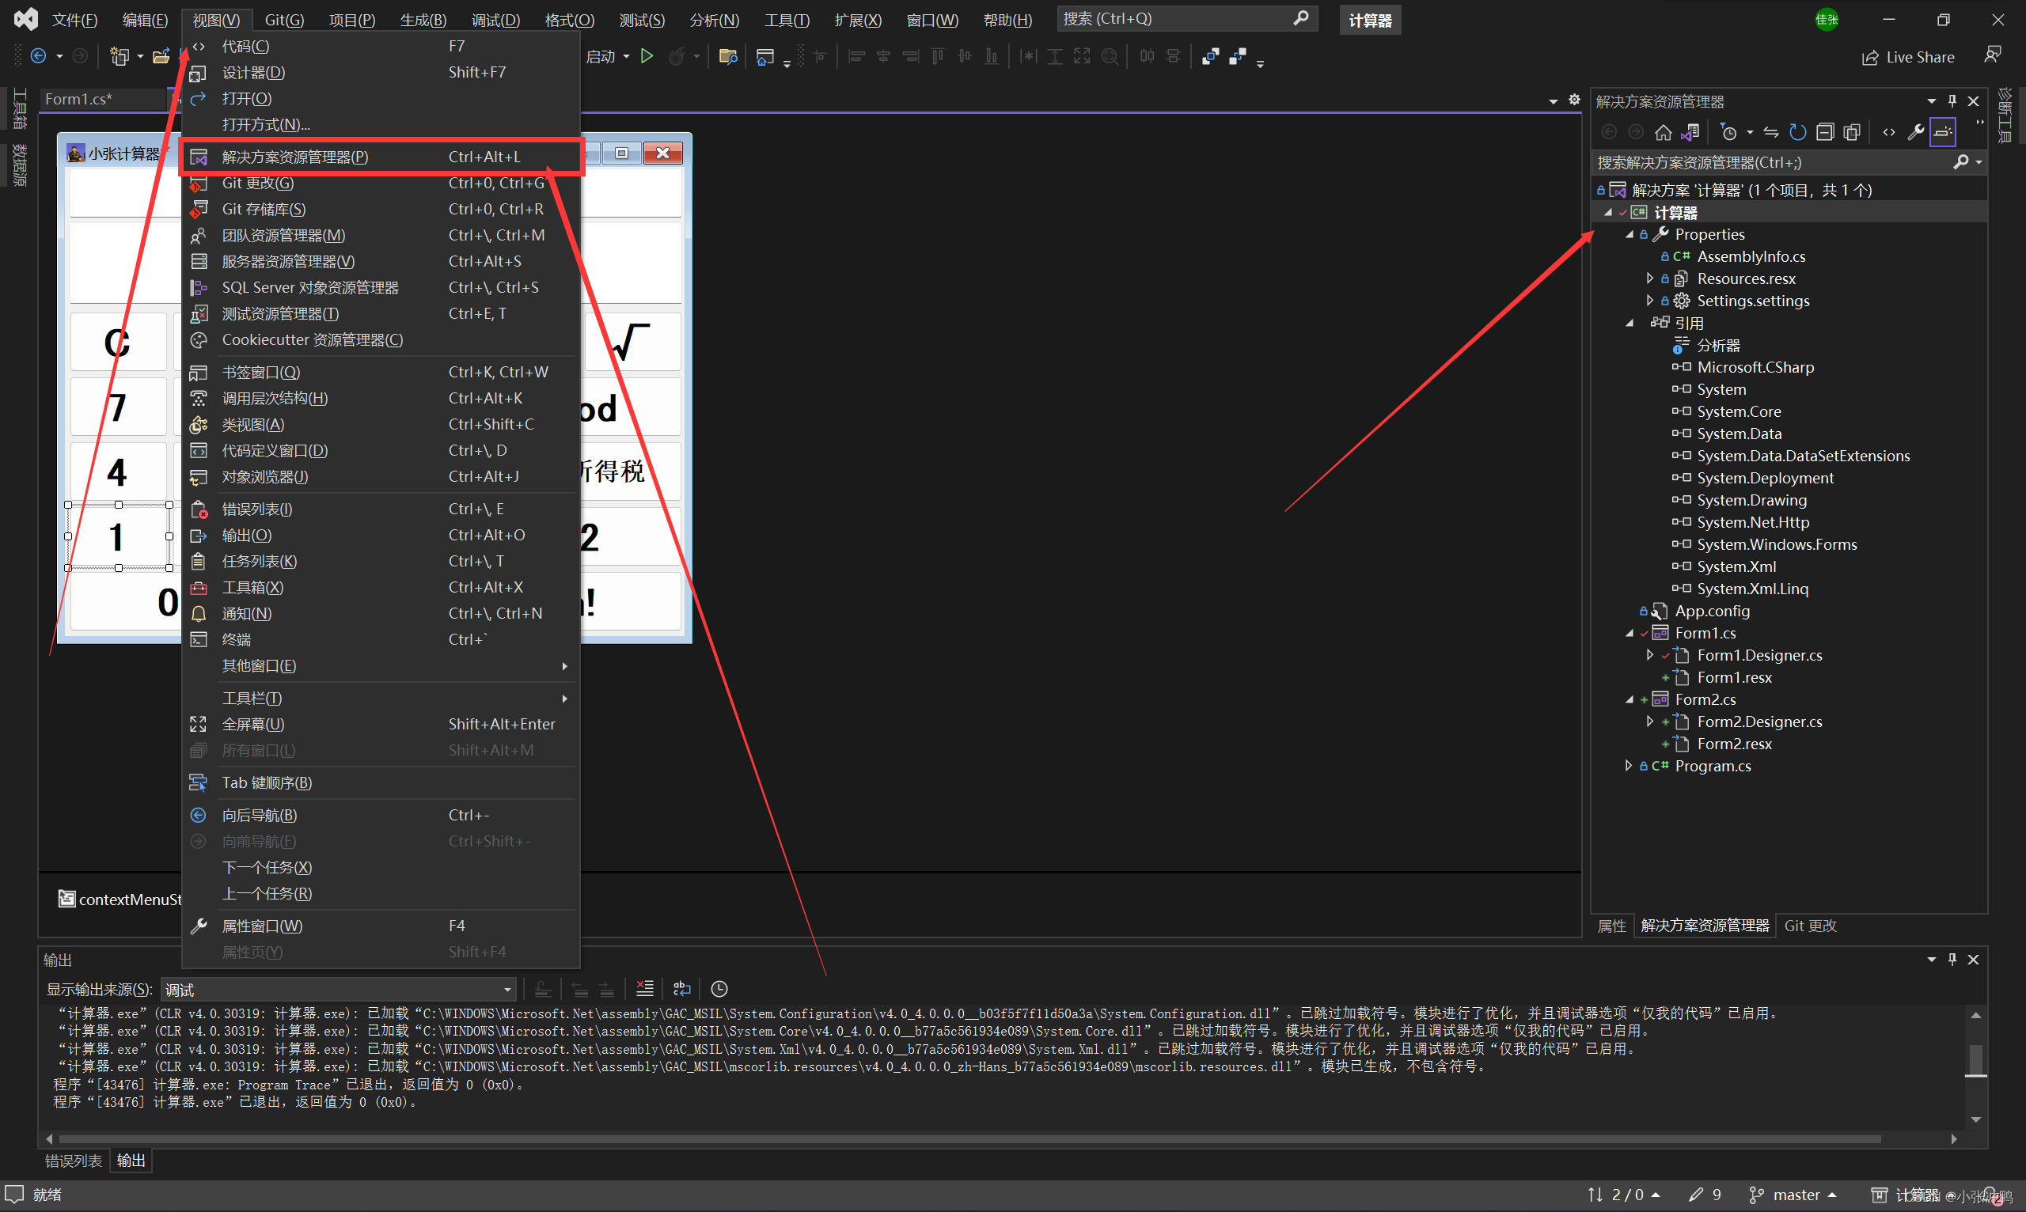Image resolution: width=2026 pixels, height=1212 pixels.
Task: Click the user account avatar
Action: point(1827,20)
